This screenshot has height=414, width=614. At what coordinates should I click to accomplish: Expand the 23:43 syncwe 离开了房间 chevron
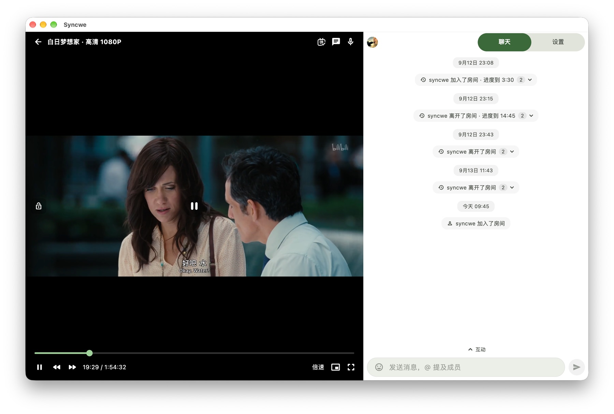(x=512, y=151)
